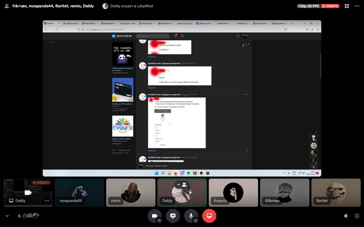Open Discord icon on shared taskbar
This screenshot has height=227, width=364.
(x=182, y=173)
